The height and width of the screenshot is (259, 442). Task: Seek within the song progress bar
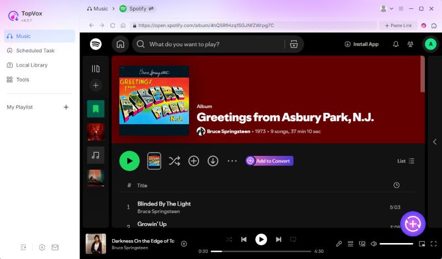point(261,251)
